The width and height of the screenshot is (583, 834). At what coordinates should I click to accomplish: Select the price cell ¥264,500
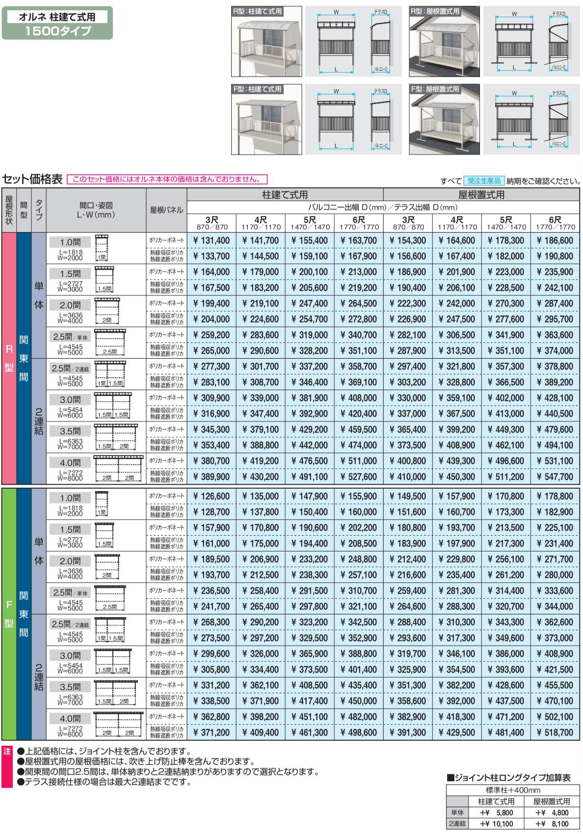[359, 304]
